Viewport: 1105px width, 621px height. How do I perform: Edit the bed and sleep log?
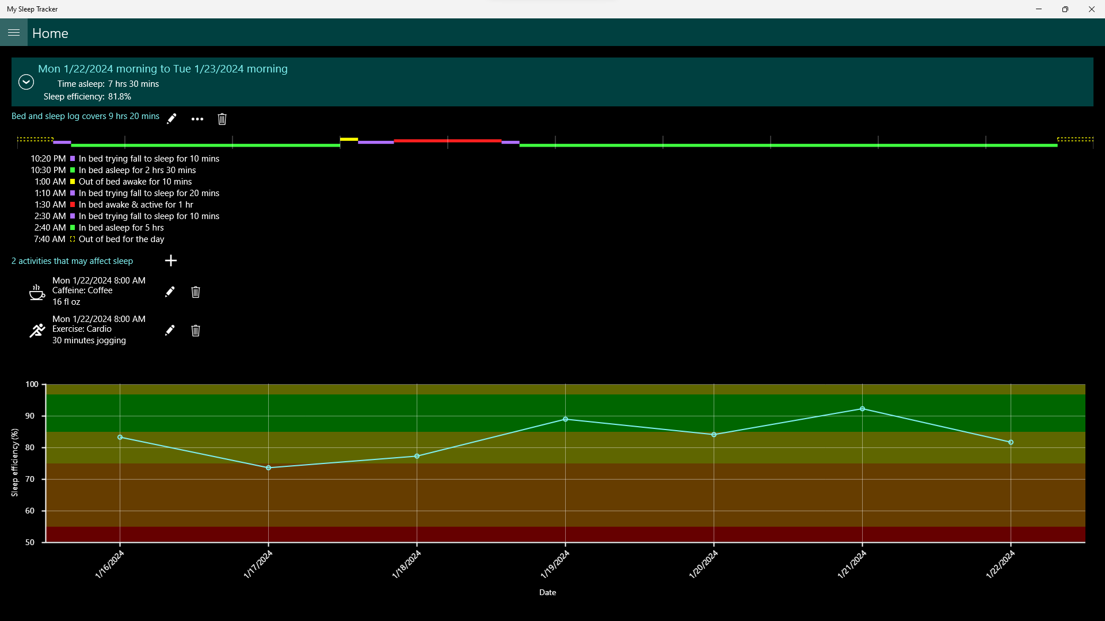172,119
